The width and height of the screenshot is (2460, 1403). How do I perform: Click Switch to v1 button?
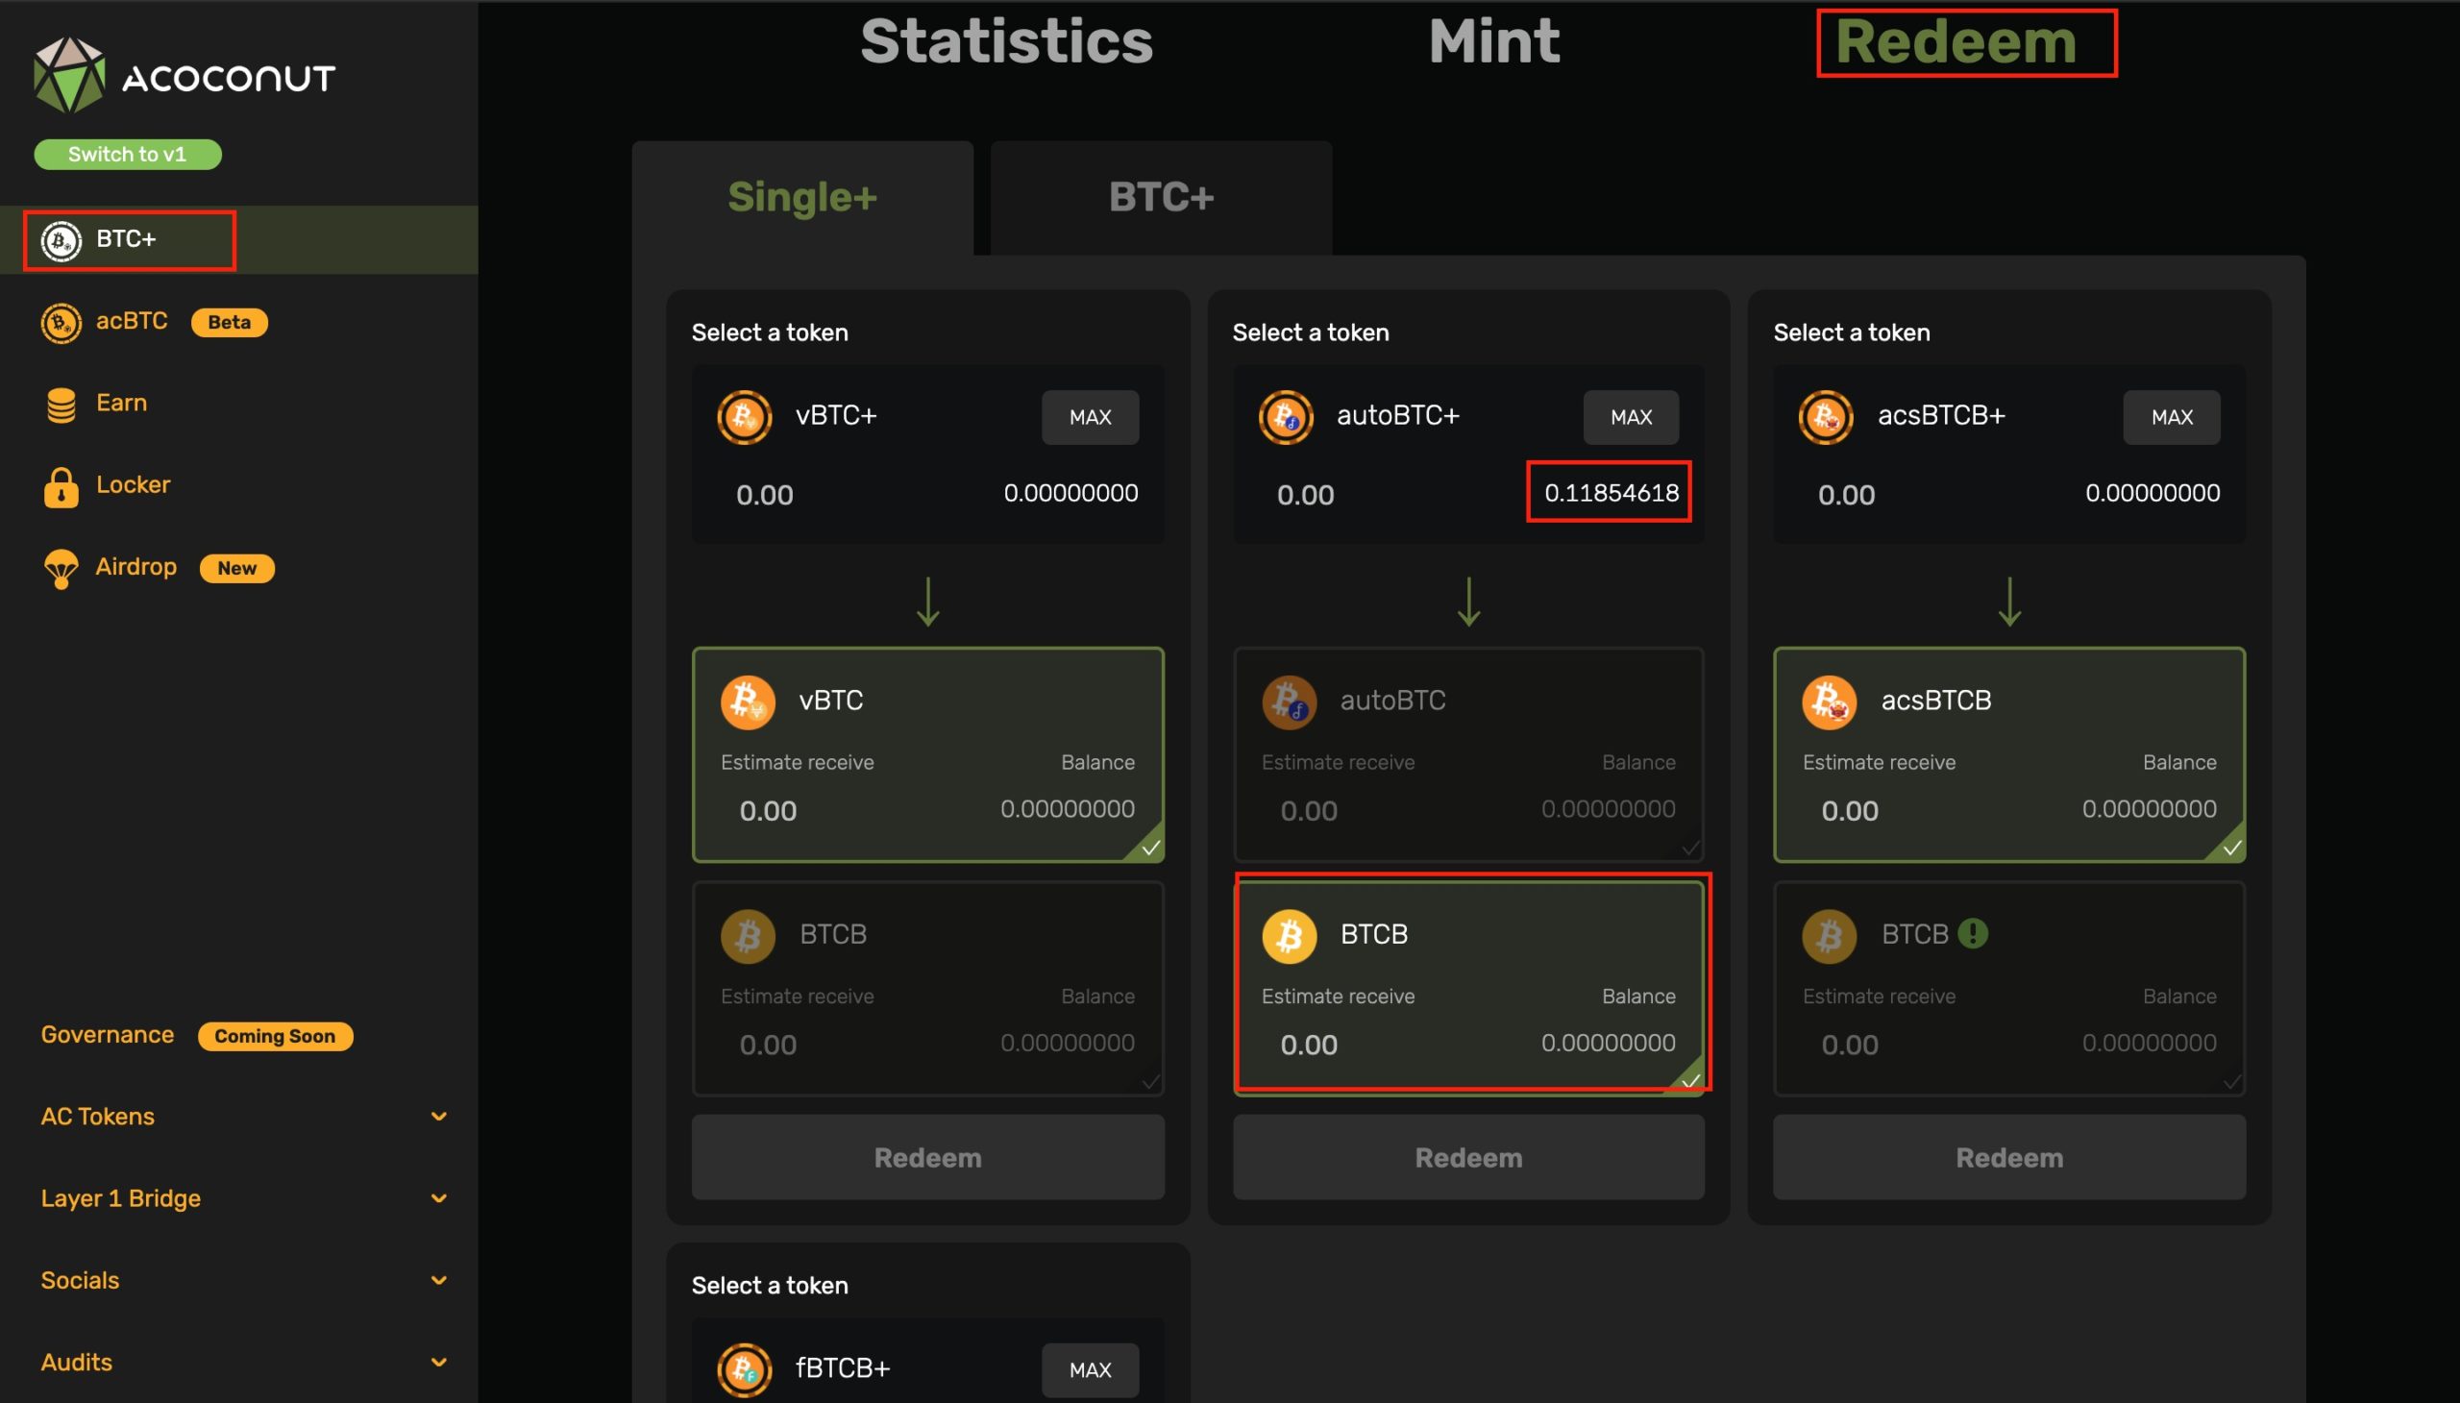click(127, 154)
